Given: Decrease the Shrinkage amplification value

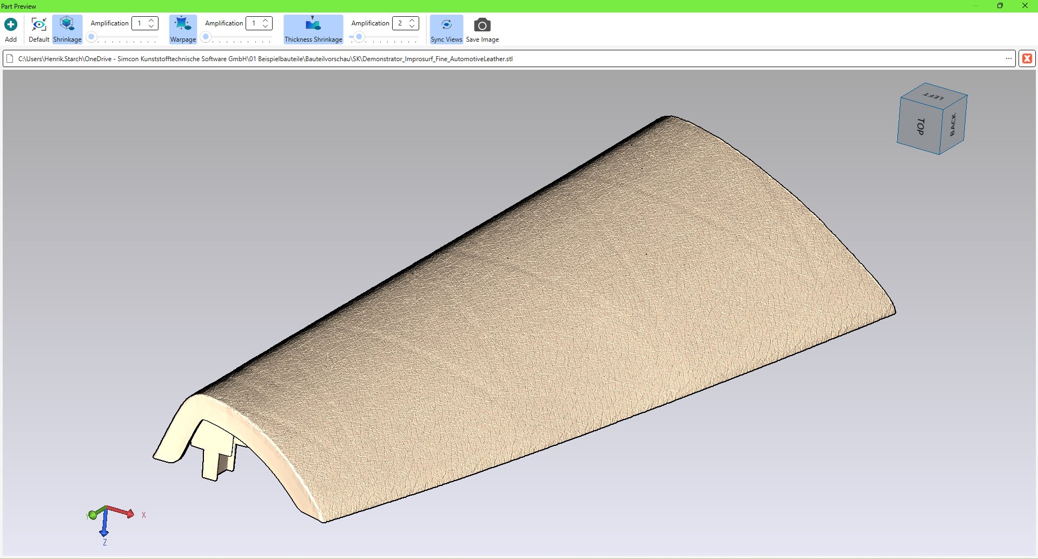Looking at the screenshot, I should [151, 26].
